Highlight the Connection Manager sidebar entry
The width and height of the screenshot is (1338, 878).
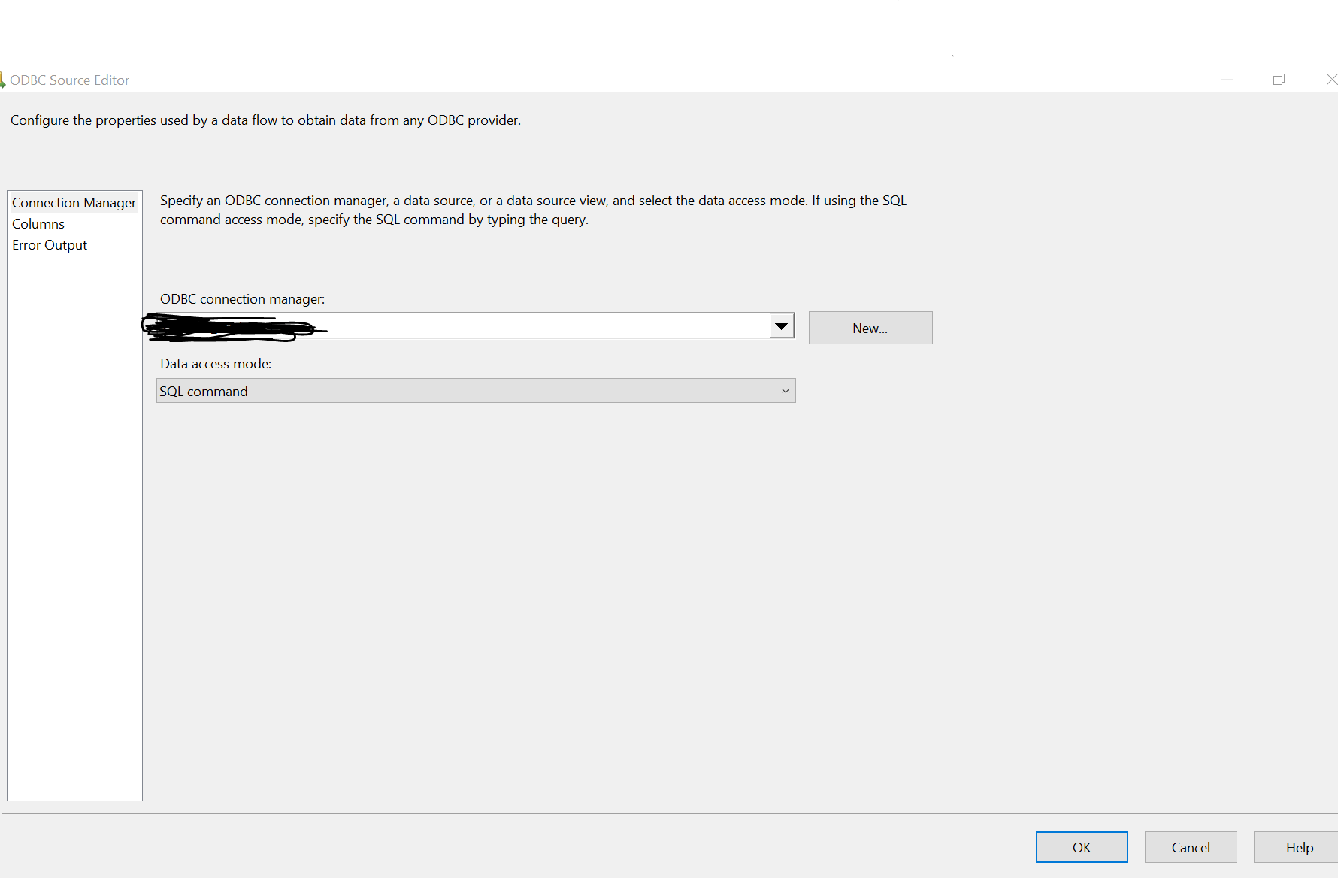[x=74, y=202]
